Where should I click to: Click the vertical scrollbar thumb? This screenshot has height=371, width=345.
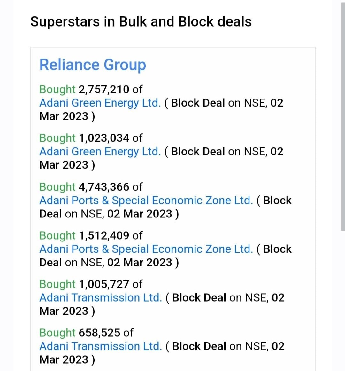tap(343, 116)
